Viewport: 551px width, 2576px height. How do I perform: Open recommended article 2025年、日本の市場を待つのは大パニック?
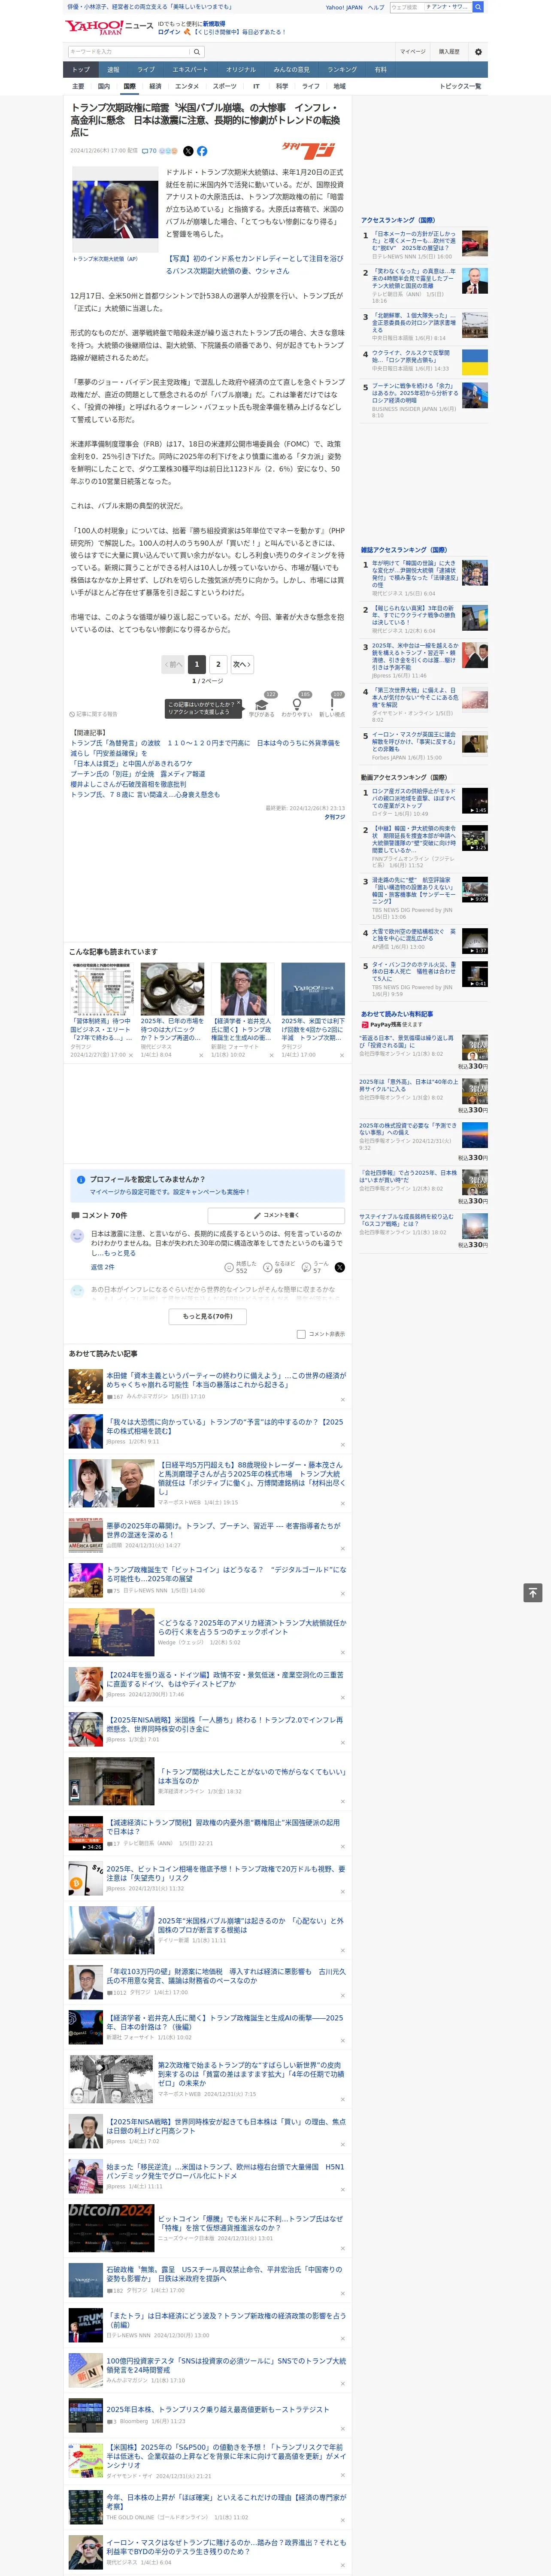pyautogui.click(x=172, y=1029)
